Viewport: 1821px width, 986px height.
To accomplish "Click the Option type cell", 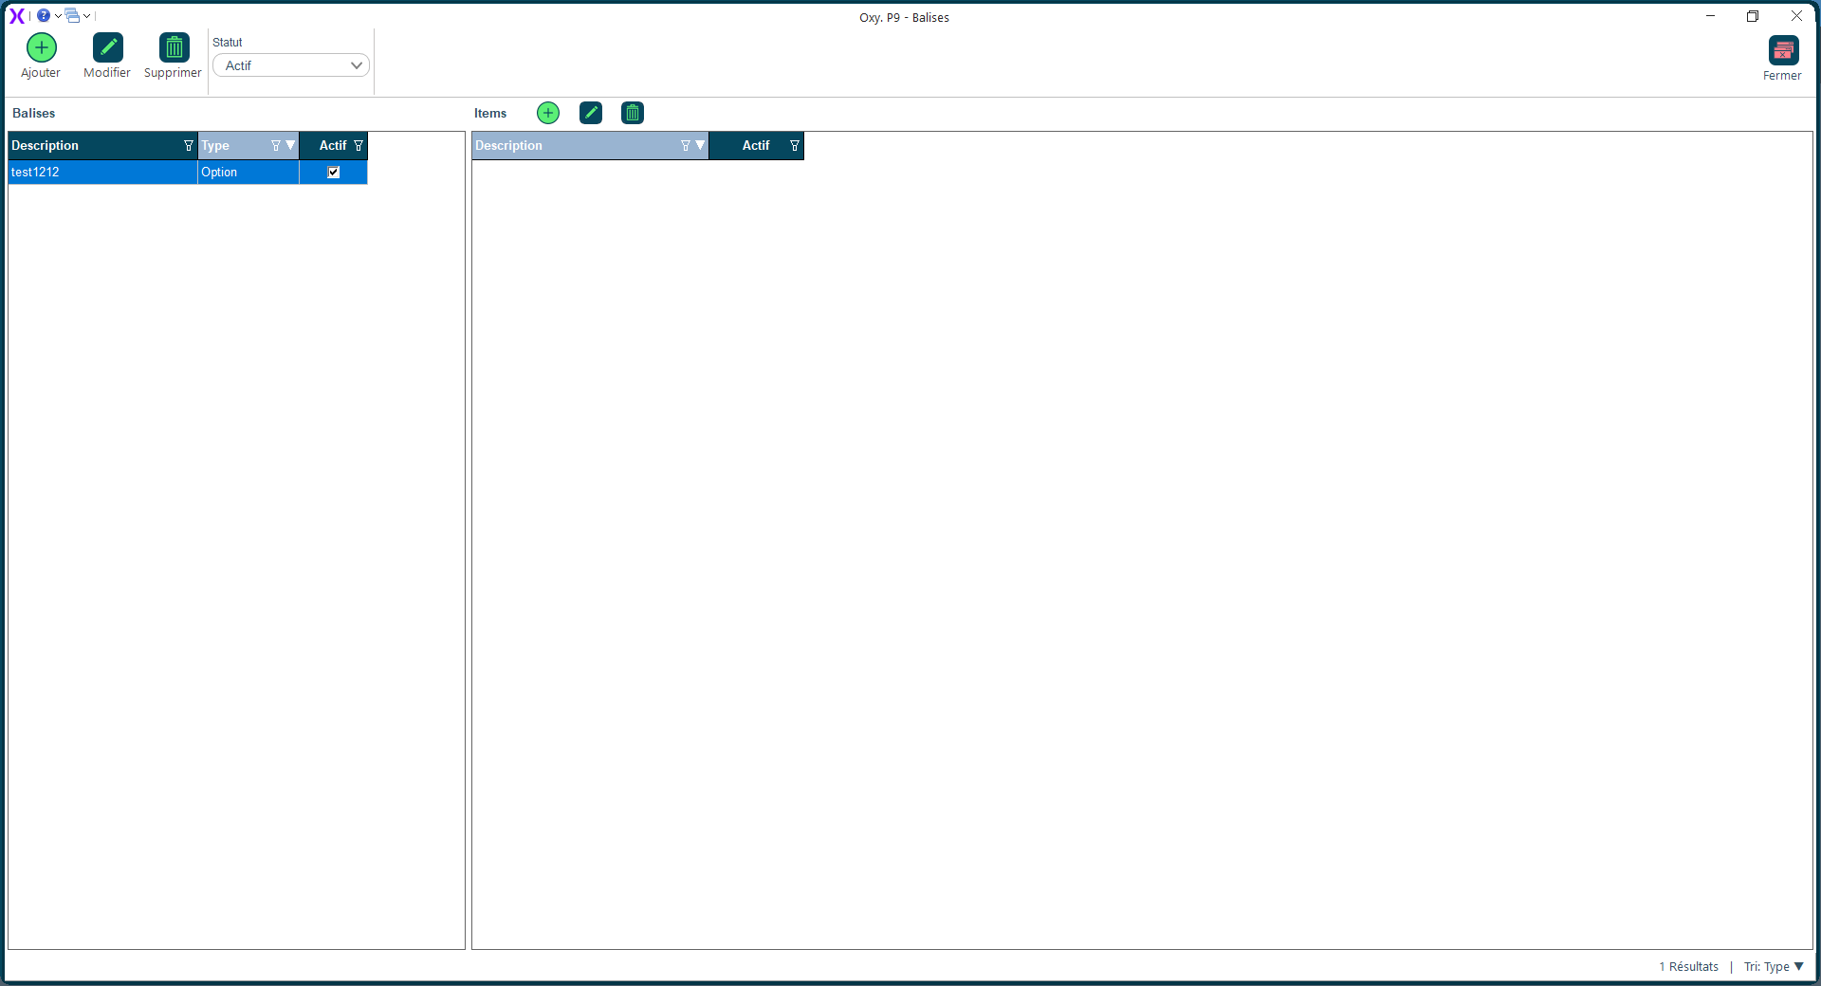I will [x=248, y=172].
